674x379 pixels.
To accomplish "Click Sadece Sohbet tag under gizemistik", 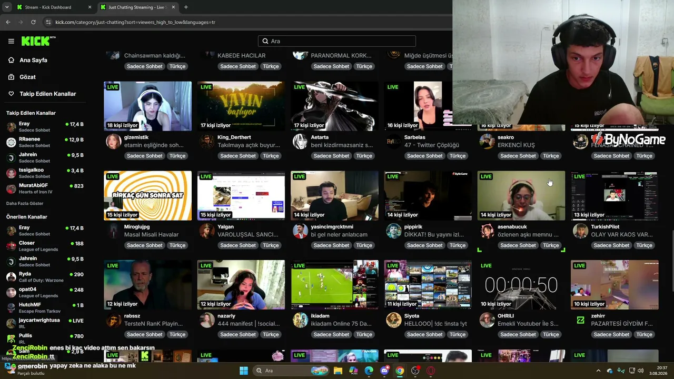I will pos(145,156).
